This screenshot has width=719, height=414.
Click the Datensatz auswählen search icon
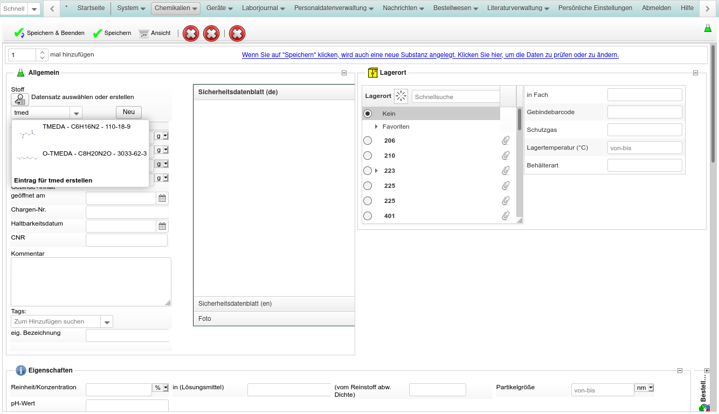pyautogui.click(x=20, y=100)
